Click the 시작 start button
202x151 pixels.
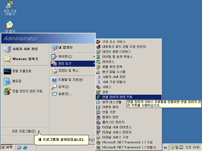[x=7, y=147]
